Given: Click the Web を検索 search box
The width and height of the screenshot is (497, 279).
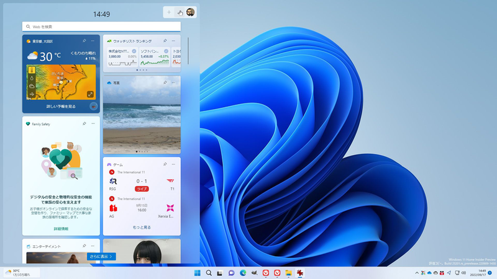Looking at the screenshot, I should coord(102,27).
